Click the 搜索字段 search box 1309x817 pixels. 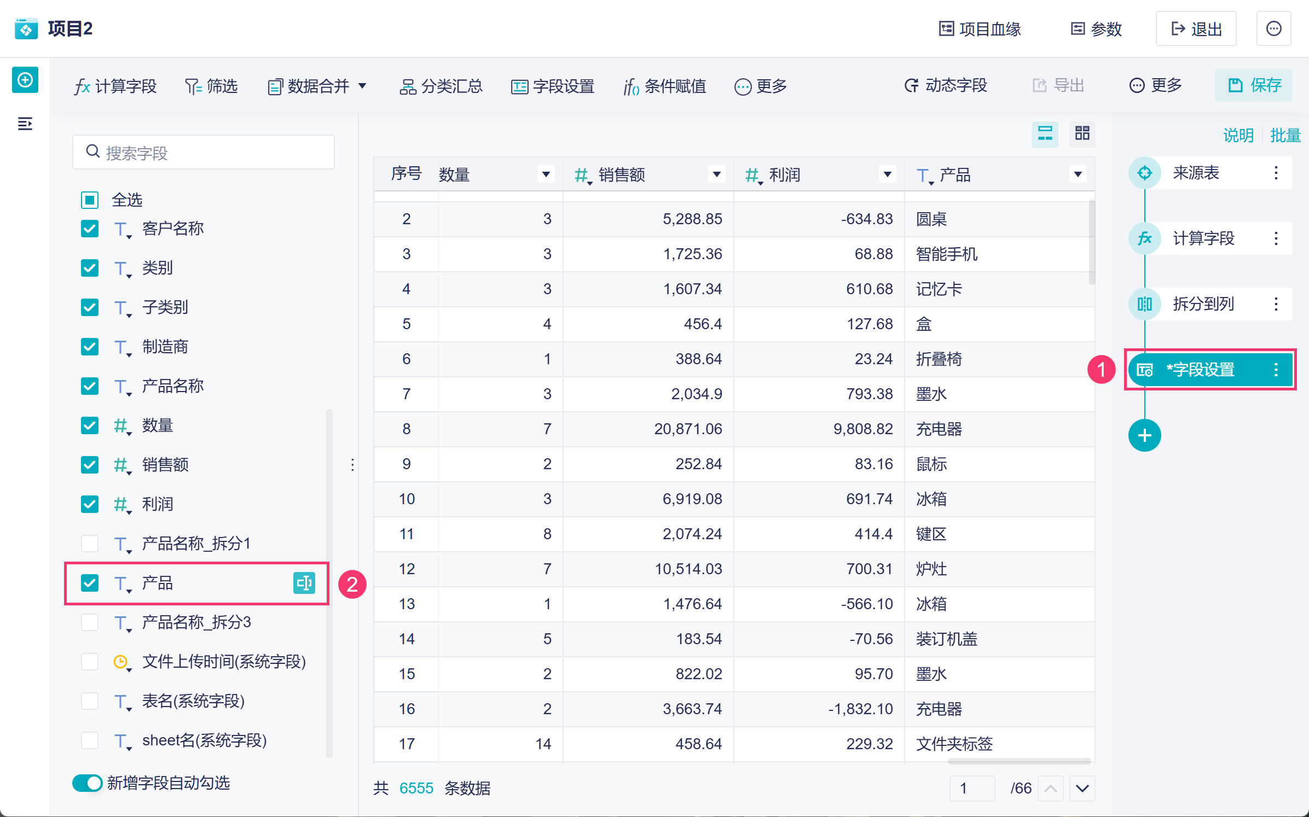pos(204,153)
